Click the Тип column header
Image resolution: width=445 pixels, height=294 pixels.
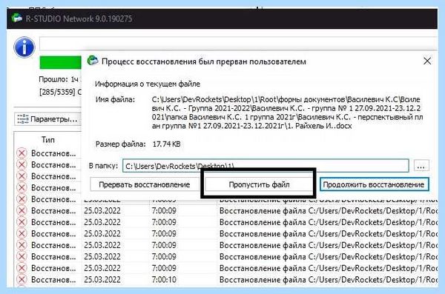coord(48,140)
